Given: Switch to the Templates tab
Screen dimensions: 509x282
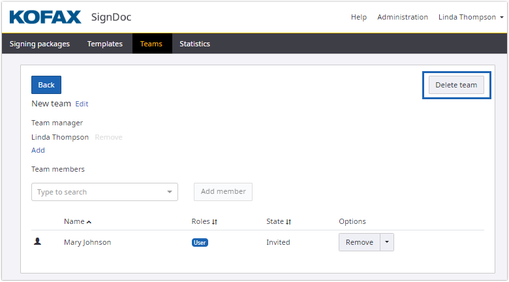Looking at the screenshot, I should pos(105,44).
